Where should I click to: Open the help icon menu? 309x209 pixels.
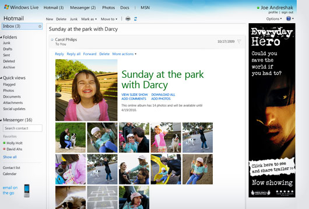click(x=289, y=19)
